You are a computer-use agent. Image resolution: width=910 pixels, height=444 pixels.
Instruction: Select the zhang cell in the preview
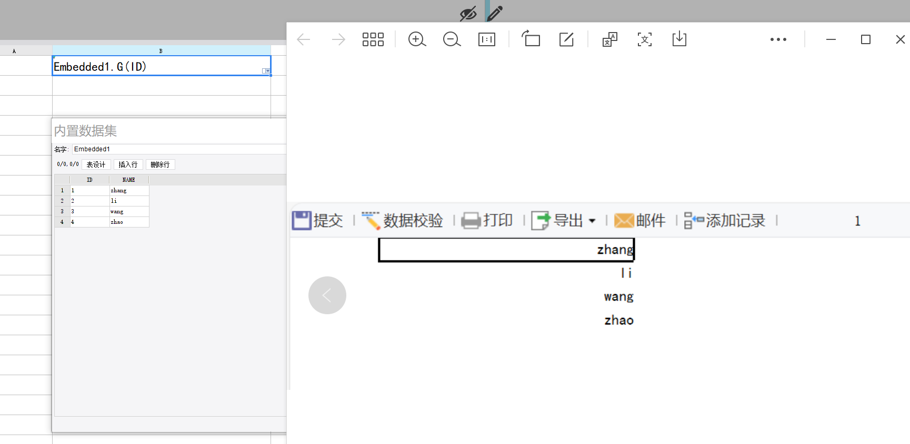tap(506, 250)
